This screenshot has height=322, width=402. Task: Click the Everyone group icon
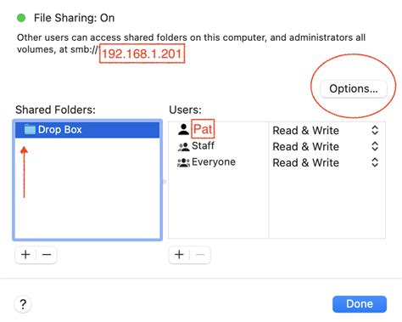183,162
